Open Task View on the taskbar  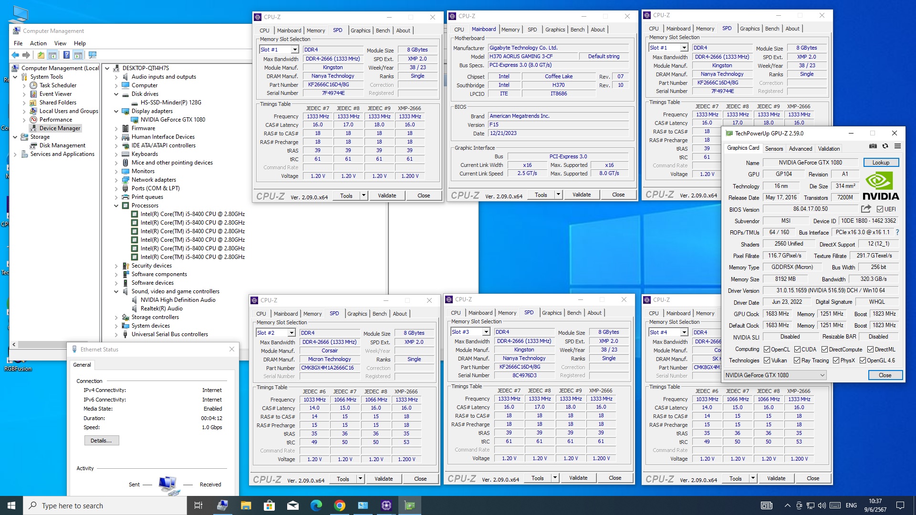tap(198, 505)
